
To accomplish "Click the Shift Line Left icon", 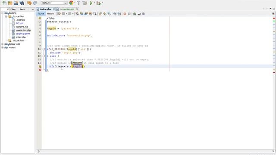I will click(115, 14).
